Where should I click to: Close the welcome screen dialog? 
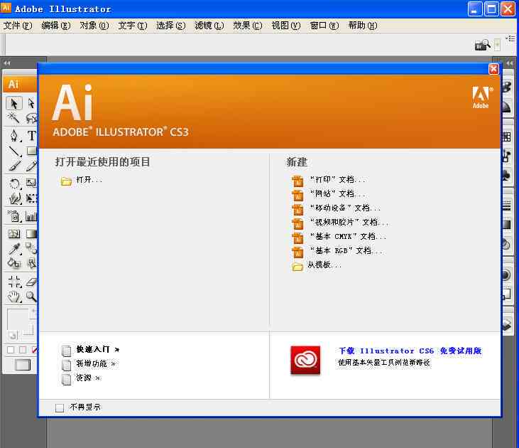click(493, 69)
